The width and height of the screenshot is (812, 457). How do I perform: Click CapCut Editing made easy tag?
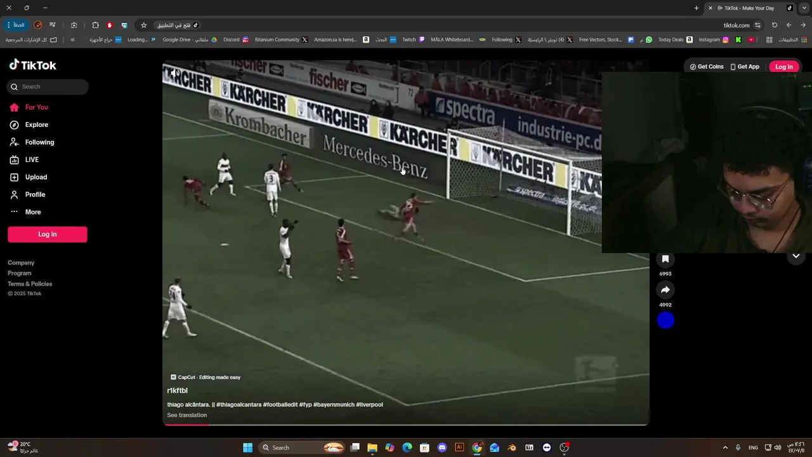click(206, 377)
